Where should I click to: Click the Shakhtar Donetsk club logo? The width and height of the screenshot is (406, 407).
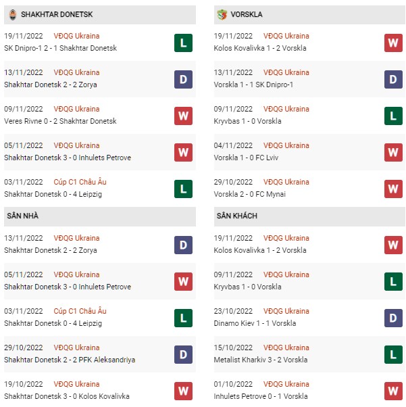click(x=13, y=15)
